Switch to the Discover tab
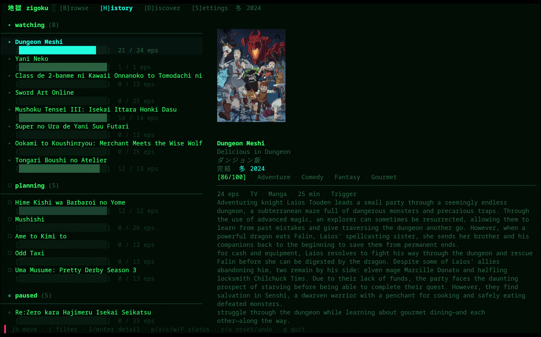The image size is (541, 337). point(162,8)
